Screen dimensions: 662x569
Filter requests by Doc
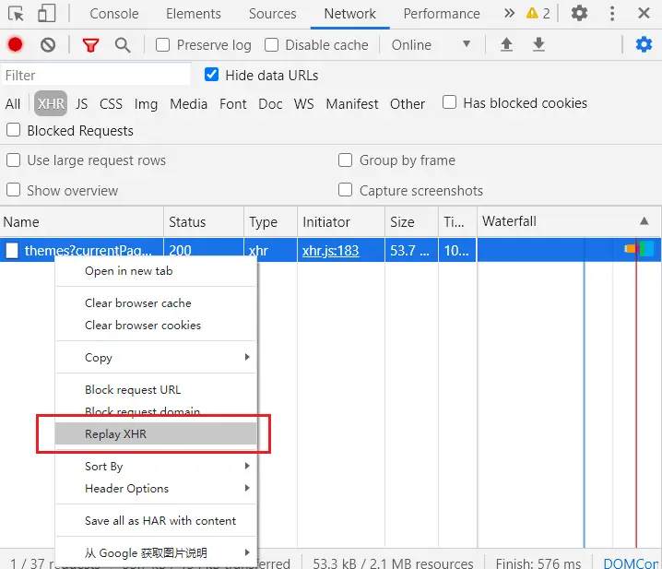click(270, 104)
